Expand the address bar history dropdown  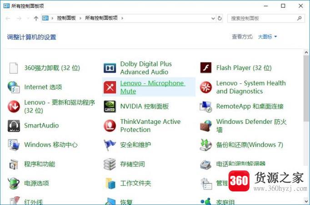coord(213,18)
